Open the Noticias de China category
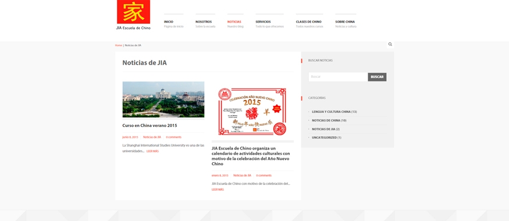The width and height of the screenshot is (509, 221). pos(326,120)
